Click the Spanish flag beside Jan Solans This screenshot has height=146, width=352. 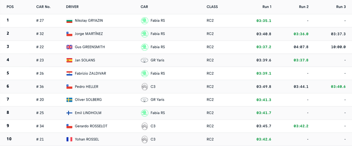[69, 60]
